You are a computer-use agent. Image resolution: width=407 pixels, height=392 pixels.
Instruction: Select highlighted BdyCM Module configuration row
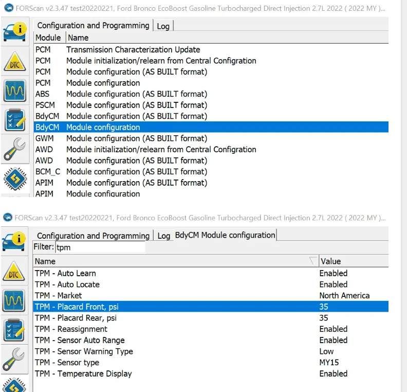coord(211,127)
